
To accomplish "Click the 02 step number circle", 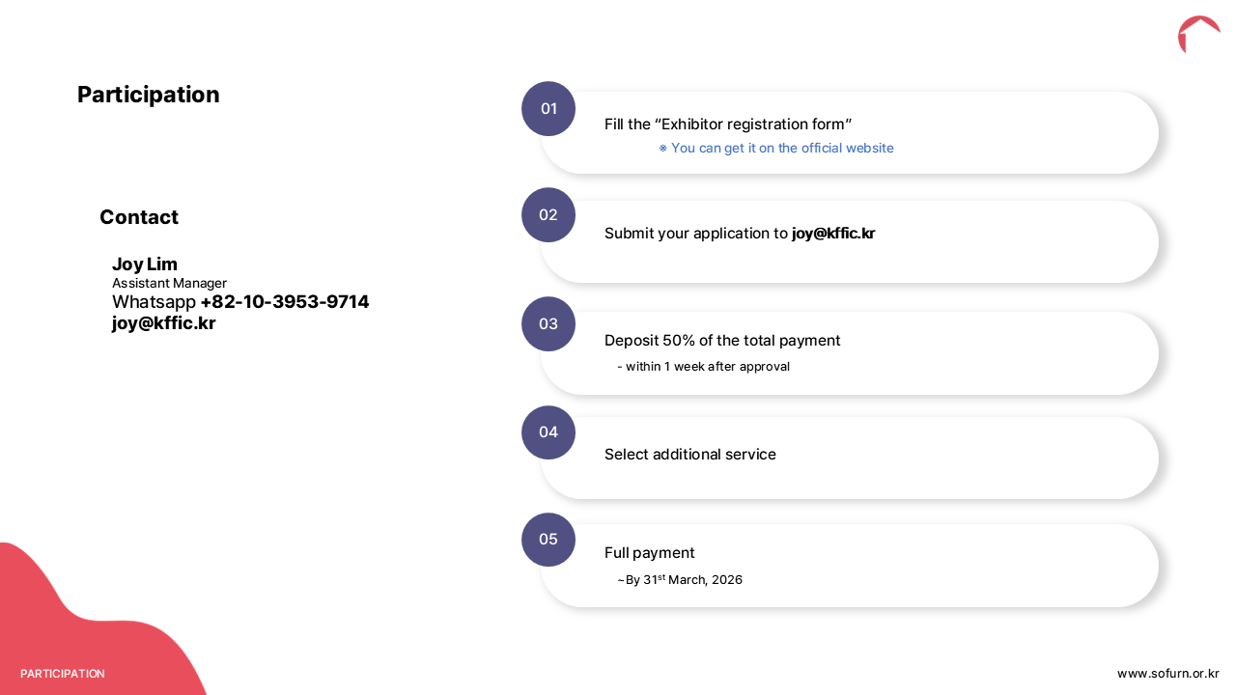I will [548, 214].
